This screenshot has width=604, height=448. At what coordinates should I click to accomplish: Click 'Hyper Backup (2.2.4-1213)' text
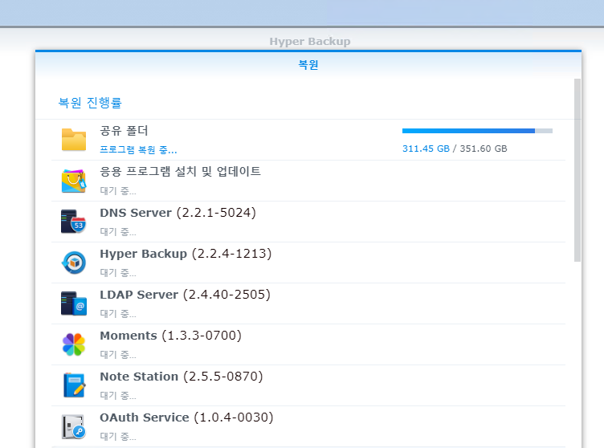coord(186,254)
